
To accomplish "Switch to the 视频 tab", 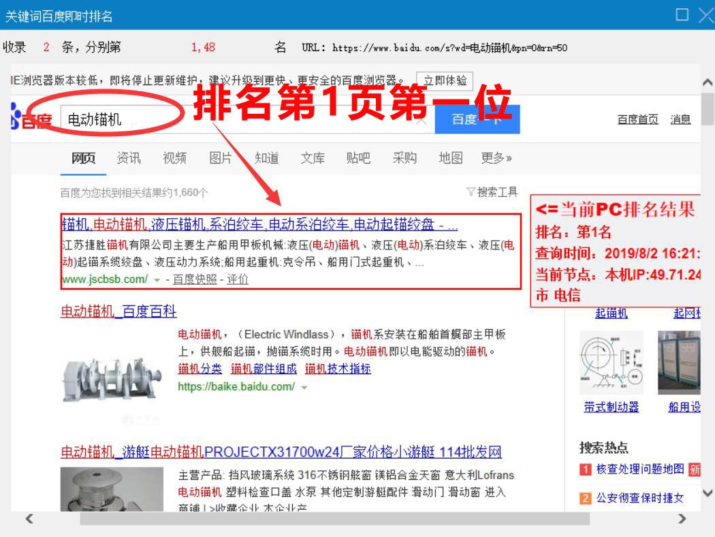I will 173,158.
